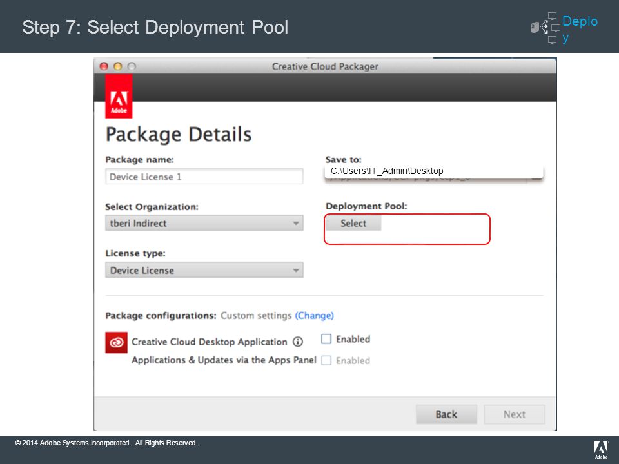Enable Creative Cloud Desktop Application checkbox
619x464 pixels.
tap(326, 339)
